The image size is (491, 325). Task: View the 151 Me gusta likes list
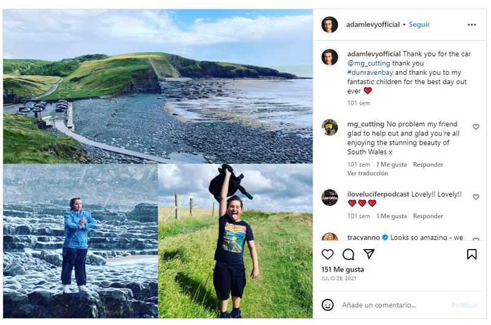pos(342,269)
